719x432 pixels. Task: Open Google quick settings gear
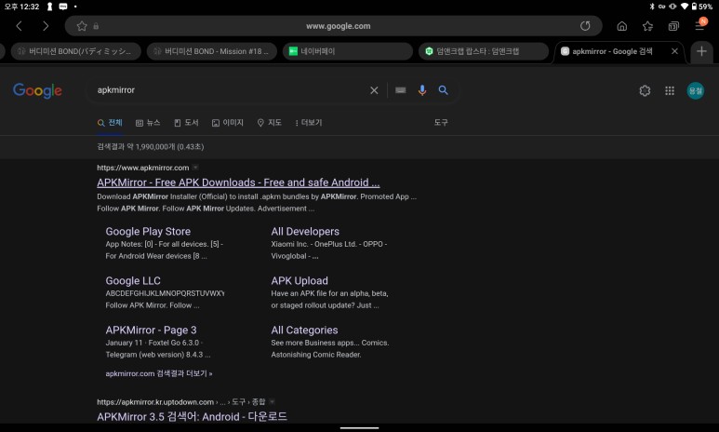pos(645,91)
